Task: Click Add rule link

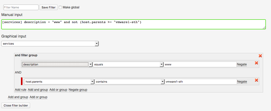Action: pyautogui.click(x=20, y=90)
